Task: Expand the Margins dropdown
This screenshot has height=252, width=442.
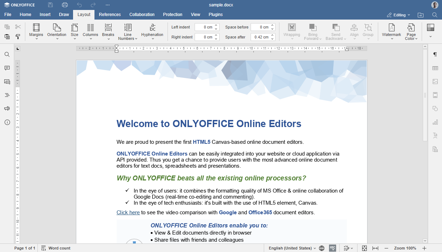Action: [x=36, y=31]
